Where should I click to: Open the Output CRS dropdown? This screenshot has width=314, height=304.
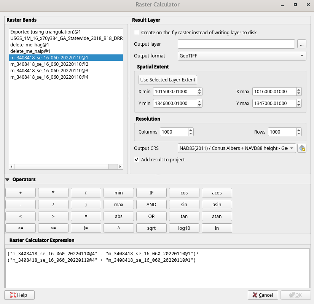[x=237, y=148]
